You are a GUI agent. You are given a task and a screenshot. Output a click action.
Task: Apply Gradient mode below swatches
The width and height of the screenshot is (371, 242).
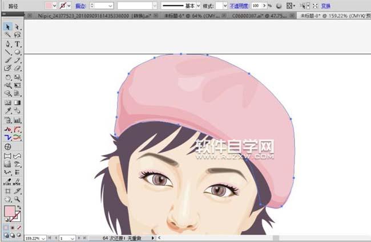tap(13, 228)
